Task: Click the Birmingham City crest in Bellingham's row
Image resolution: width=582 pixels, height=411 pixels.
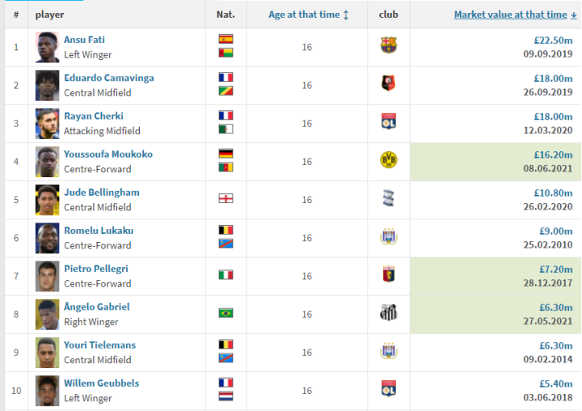Action: coord(389,198)
